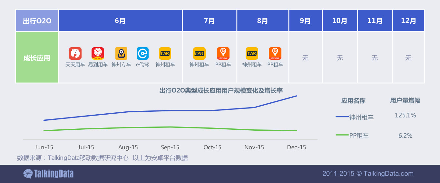Click the blue 神州租车 legend line
The width and height of the screenshot is (440, 183).
tap(342, 117)
